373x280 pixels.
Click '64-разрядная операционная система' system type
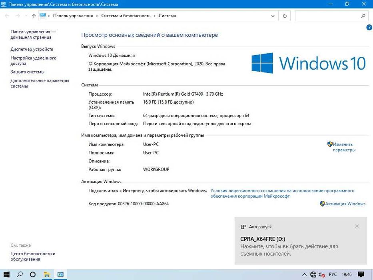coord(180,116)
